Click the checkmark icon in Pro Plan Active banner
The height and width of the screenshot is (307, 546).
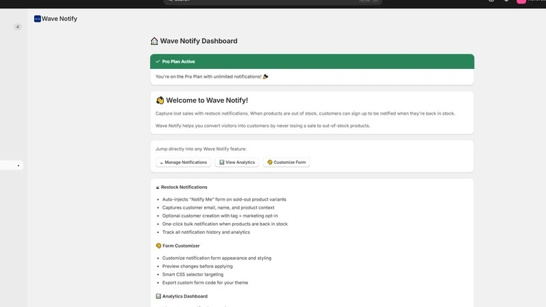pos(158,61)
